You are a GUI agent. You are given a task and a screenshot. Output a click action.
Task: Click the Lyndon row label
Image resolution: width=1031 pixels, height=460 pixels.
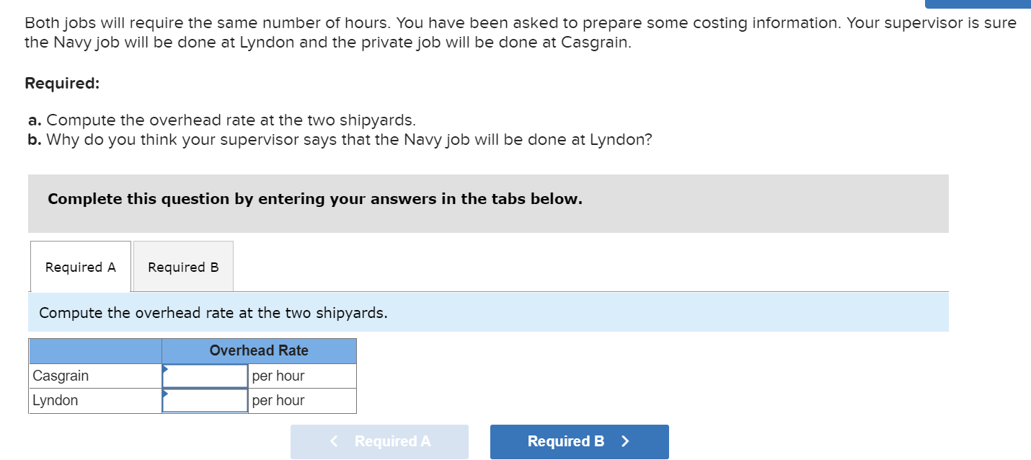pos(56,400)
